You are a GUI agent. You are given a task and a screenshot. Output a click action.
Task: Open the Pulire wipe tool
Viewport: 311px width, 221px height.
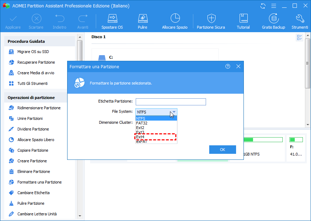pyautogui.click(x=143, y=22)
